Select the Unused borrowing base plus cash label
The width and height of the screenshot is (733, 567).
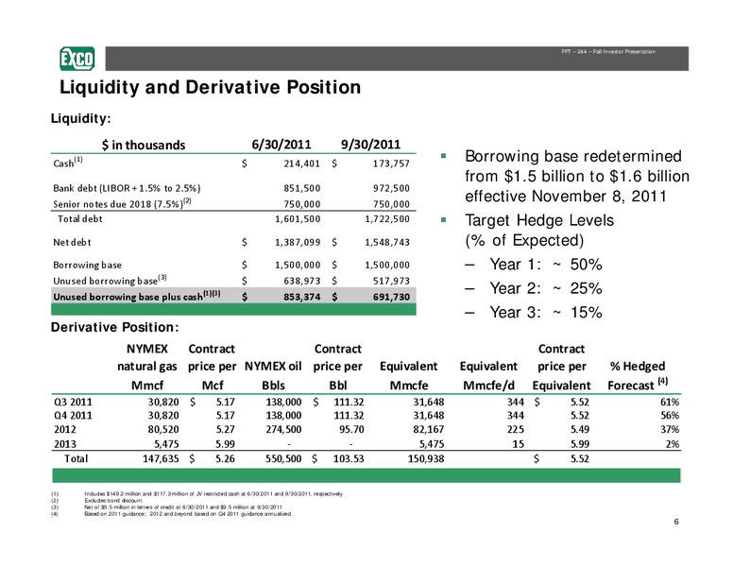(x=137, y=296)
